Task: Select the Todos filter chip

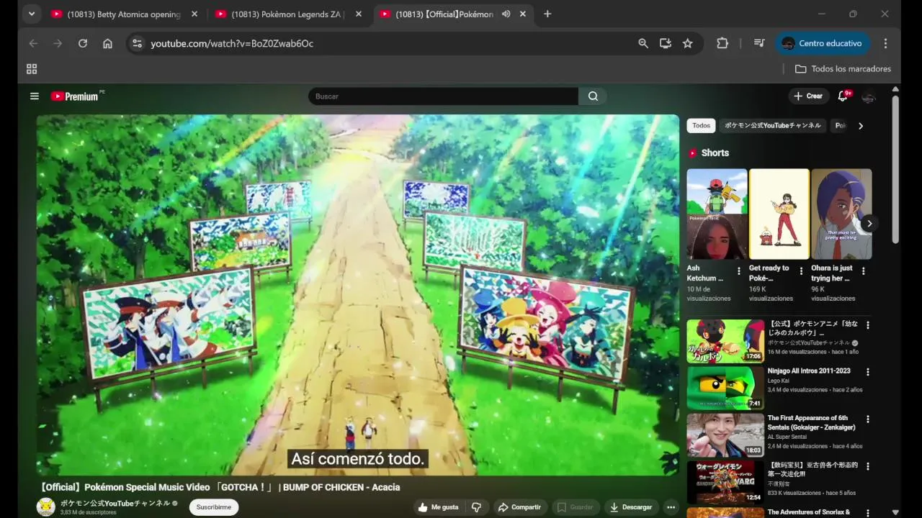Action: [701, 125]
